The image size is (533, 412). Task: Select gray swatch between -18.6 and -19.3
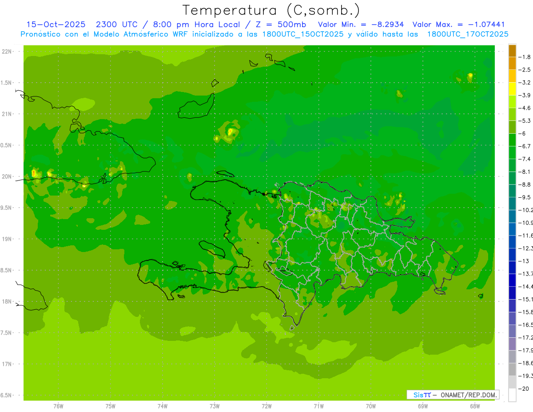[x=512, y=369]
